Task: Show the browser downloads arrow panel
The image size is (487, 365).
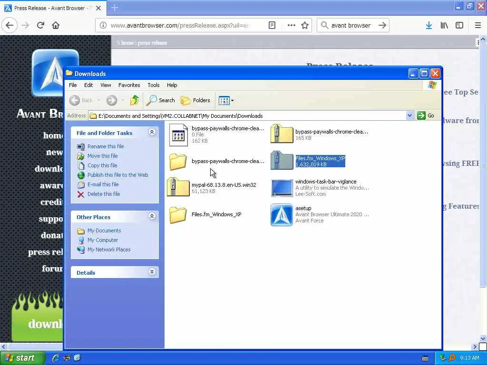Action: pyautogui.click(x=429, y=25)
